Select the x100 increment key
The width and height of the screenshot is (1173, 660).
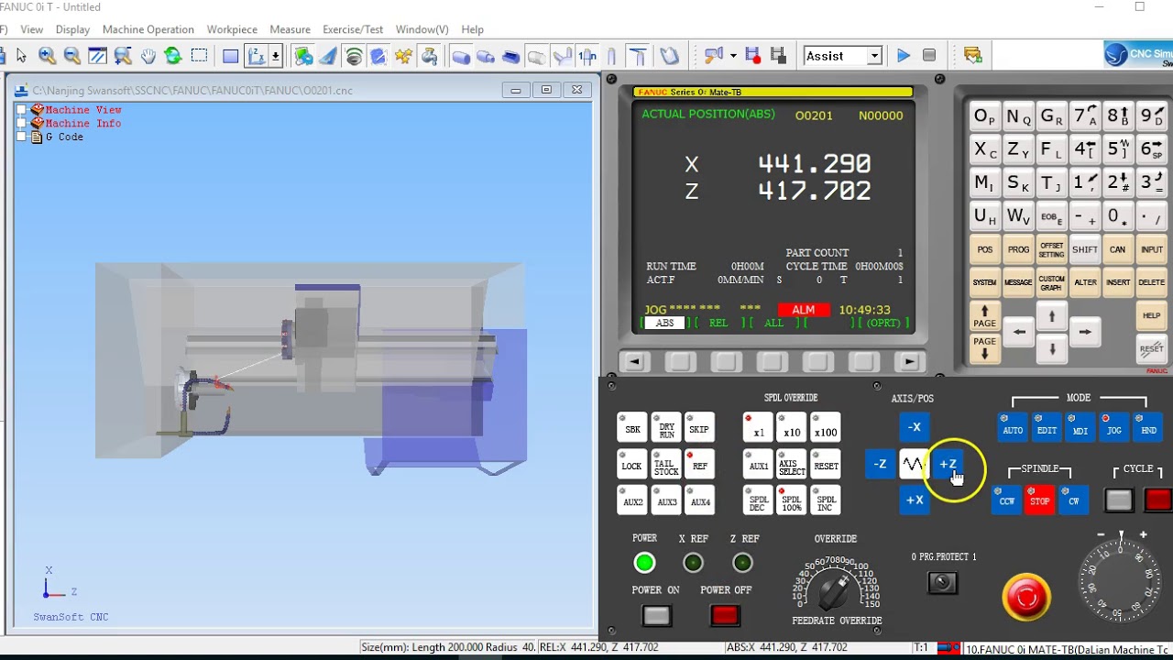[x=826, y=427]
